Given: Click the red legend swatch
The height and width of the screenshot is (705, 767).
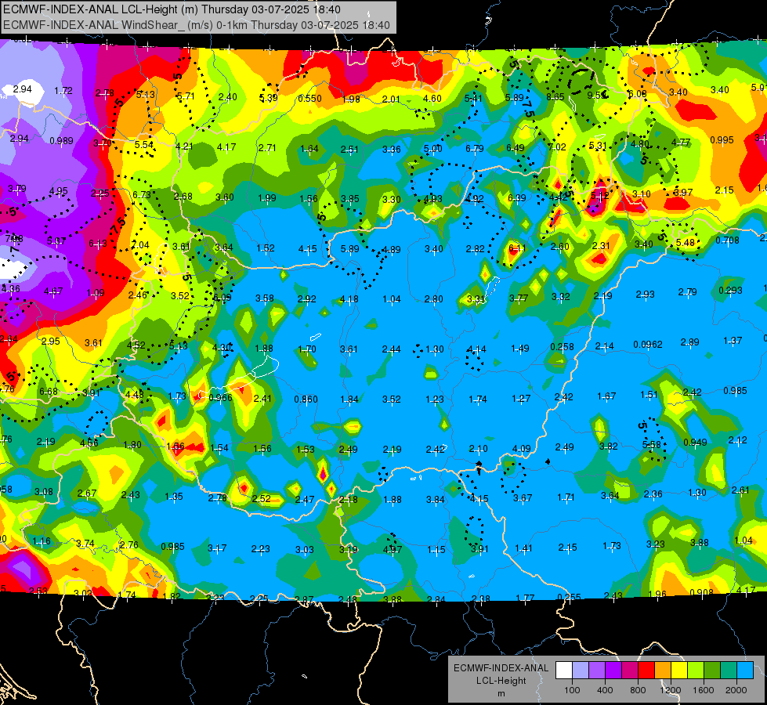Looking at the screenshot, I should 646,671.
